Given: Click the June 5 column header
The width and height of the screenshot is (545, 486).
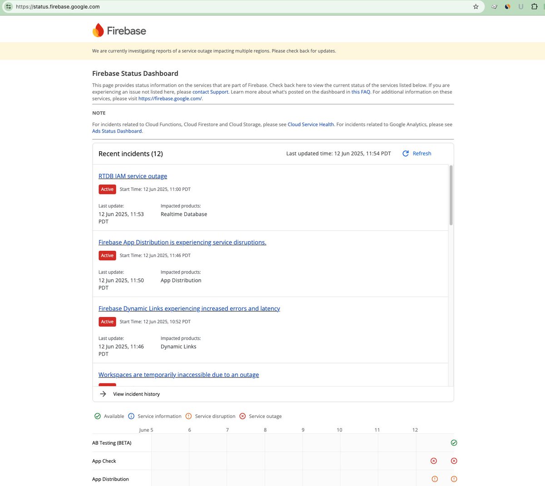Looking at the screenshot, I should click(146, 430).
